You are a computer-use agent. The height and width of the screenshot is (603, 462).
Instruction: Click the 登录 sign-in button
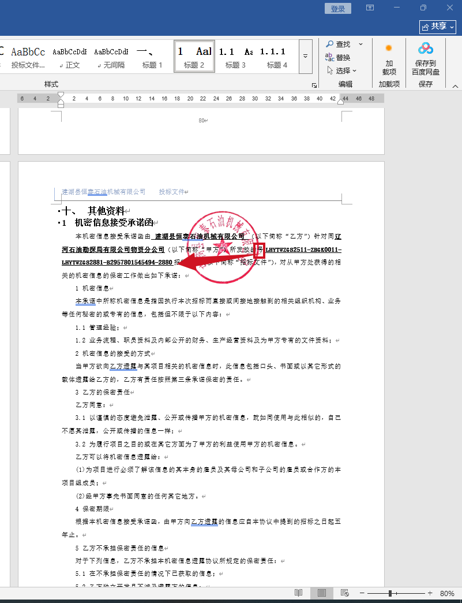[x=338, y=9]
